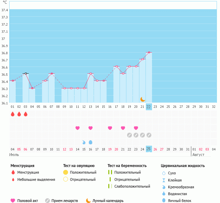Select highlighted cycle day 22 on the axis
Screen dimensions: 220x203
pos(149,106)
